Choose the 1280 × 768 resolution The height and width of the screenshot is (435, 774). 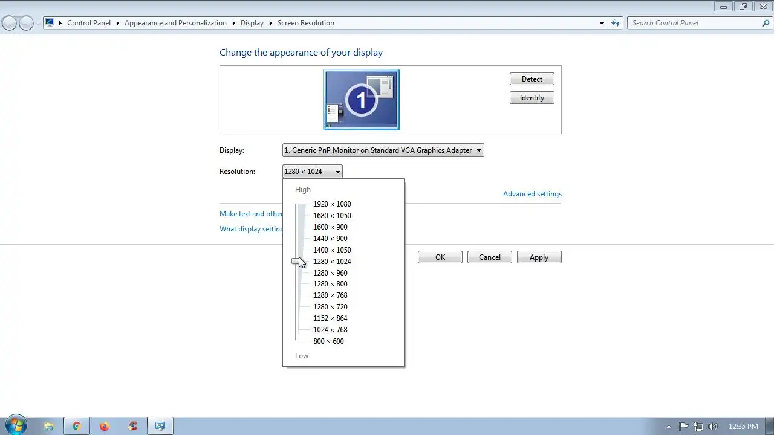click(x=330, y=295)
